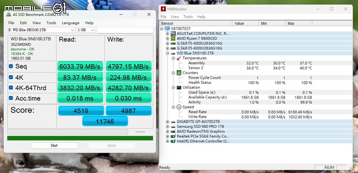Open the 1 GB test size dropdown

pyautogui.click(x=86, y=30)
